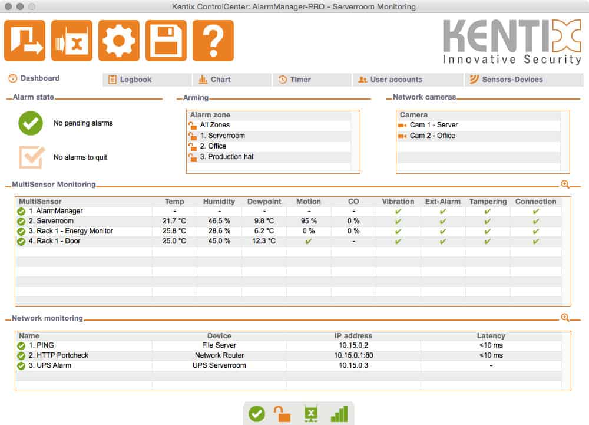Click the 28.6 % humidity value

(219, 231)
